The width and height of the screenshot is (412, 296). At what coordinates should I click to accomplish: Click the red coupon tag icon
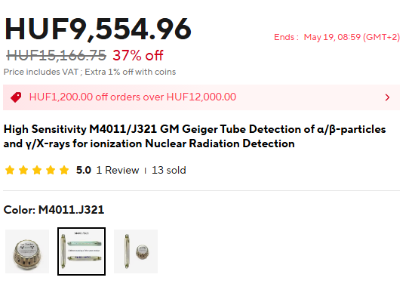[x=16, y=97]
